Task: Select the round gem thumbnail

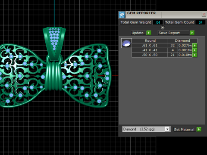Action: click(126, 43)
